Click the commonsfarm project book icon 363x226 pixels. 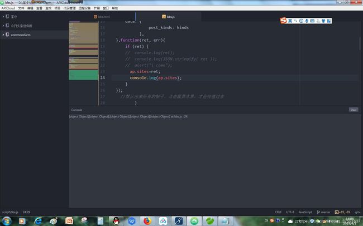point(7,35)
